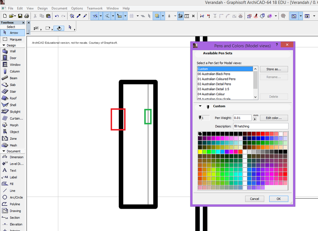Open the dropdown arrow beside Open folder icon
This screenshot has height=231, width=318.
[15, 16]
